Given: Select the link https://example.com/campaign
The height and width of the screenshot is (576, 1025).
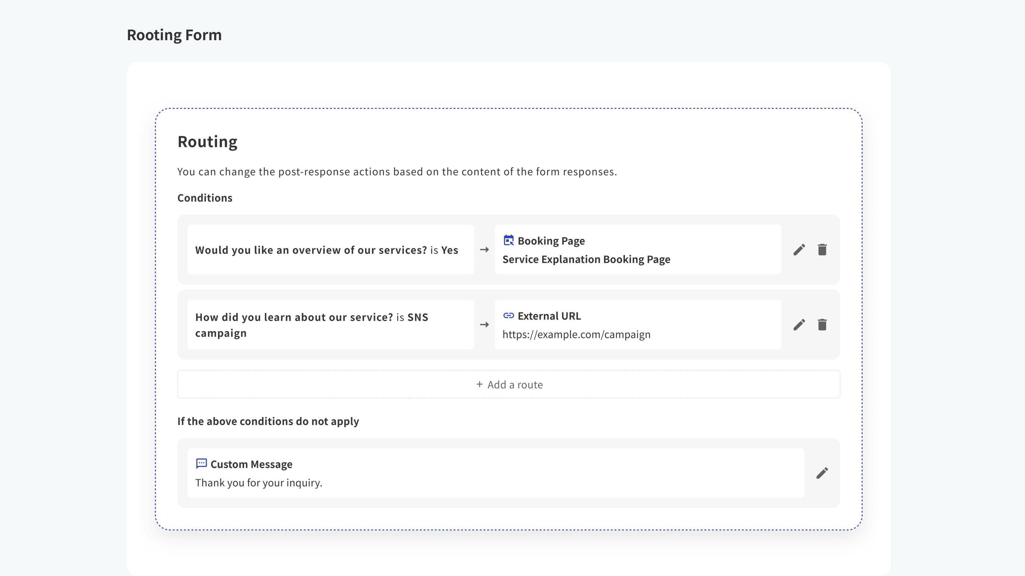Looking at the screenshot, I should click(576, 334).
